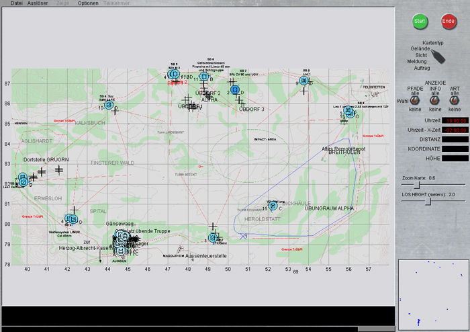Select unit marker near Dorfstelle Gruorn
This screenshot has height=332, width=470.
pyautogui.click(x=23, y=180)
